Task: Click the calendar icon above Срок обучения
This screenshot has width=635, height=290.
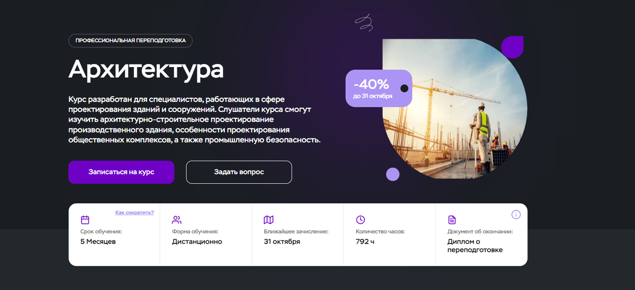Action: [85, 220]
